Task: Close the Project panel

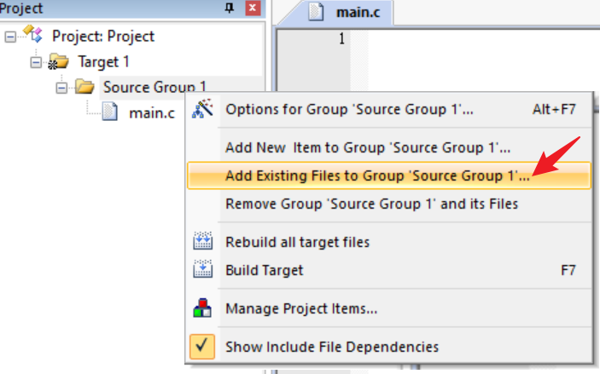Action: coord(252,8)
